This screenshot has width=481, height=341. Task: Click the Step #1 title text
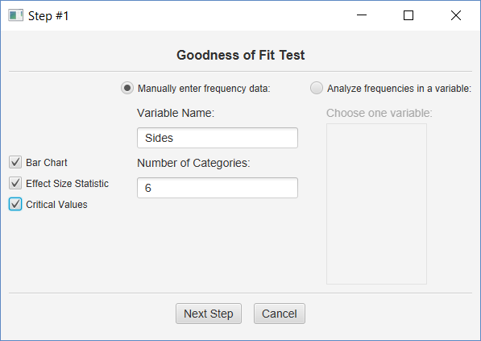coord(48,16)
